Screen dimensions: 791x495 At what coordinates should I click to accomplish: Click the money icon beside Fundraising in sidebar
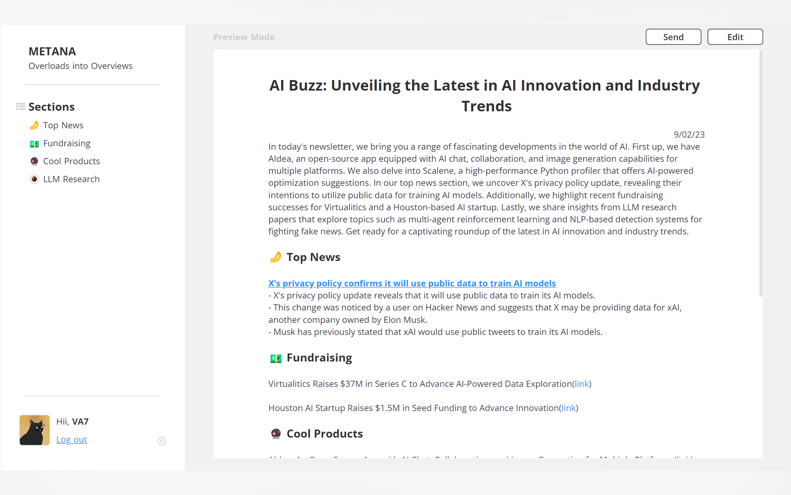pyautogui.click(x=34, y=144)
